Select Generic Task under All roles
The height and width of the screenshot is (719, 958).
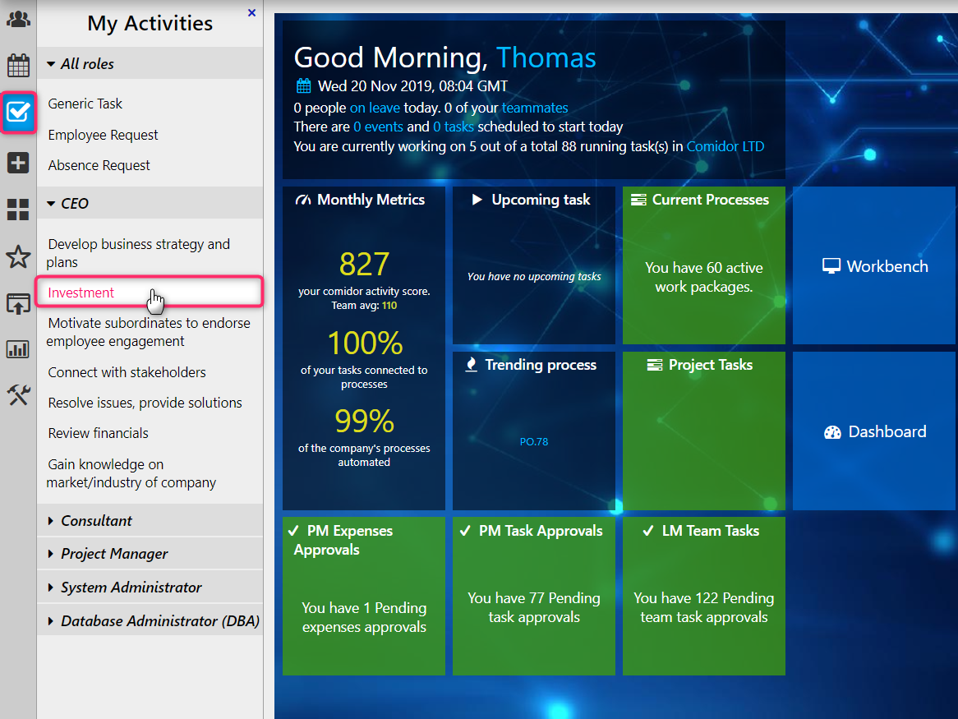click(85, 104)
